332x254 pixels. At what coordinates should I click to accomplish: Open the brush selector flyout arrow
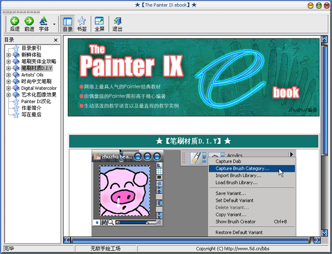[292, 154]
